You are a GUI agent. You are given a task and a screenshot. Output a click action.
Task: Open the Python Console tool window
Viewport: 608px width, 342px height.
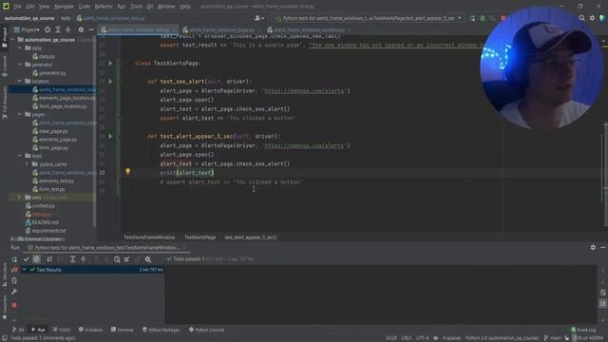pos(206,330)
